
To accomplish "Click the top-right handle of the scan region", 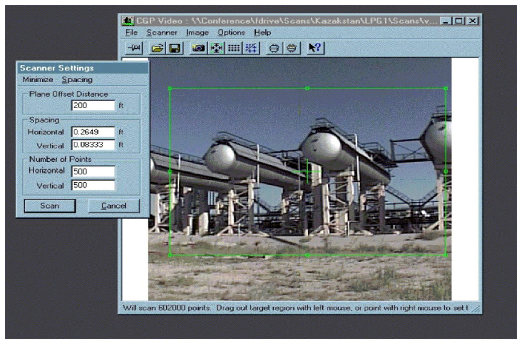I will click(446, 88).
